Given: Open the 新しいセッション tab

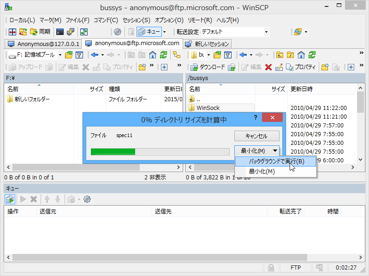Looking at the screenshot, I should click(207, 44).
